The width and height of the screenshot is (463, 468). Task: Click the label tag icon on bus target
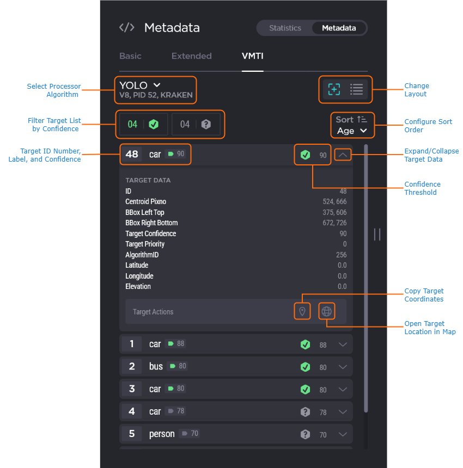click(171, 366)
